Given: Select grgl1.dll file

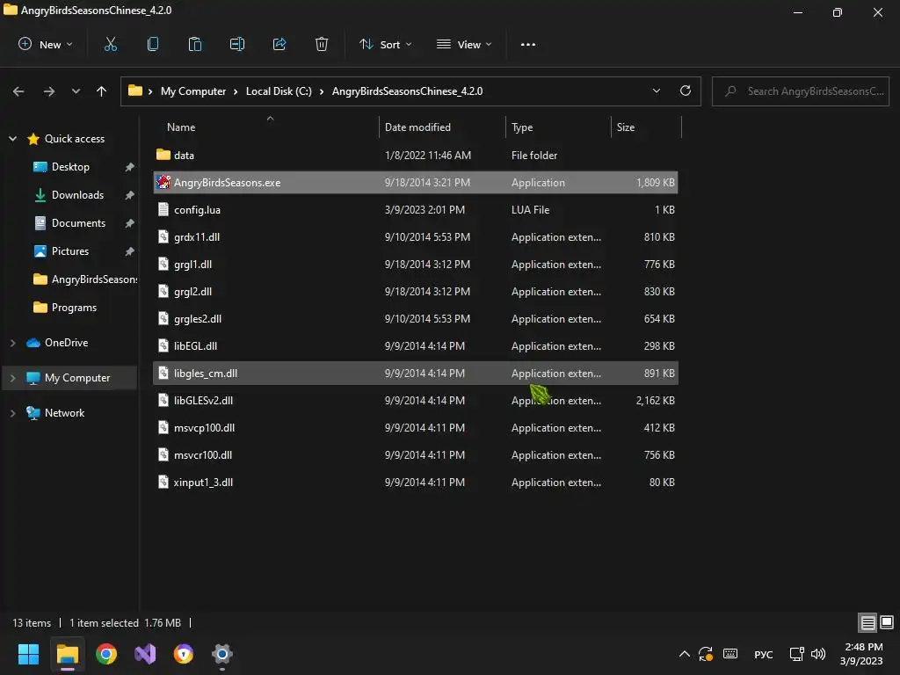Looking at the screenshot, I should point(416,264).
